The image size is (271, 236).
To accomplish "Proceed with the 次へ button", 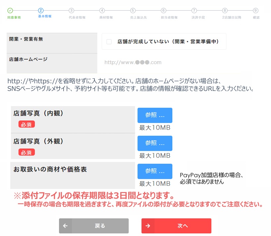I will click(x=176, y=226).
